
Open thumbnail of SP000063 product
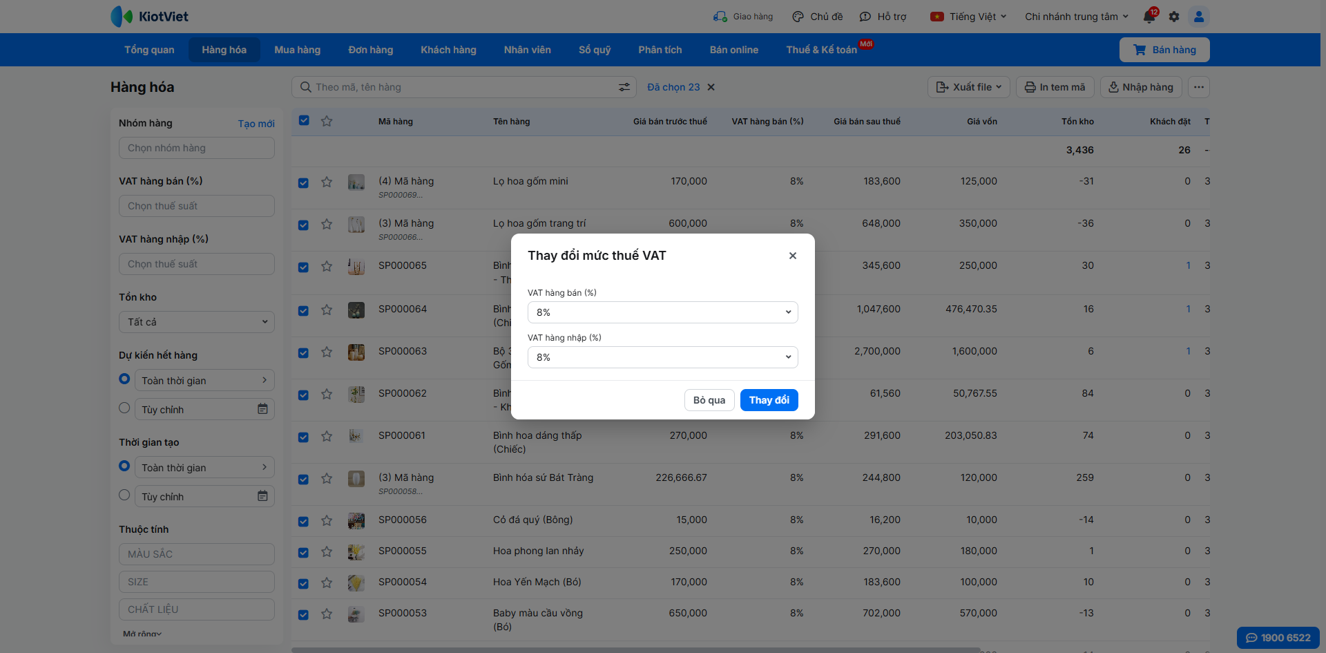[x=356, y=352]
